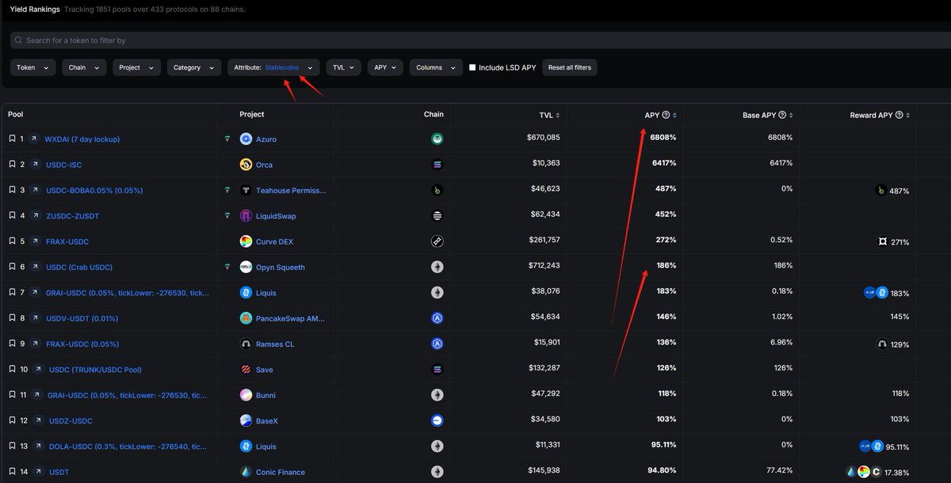Open the USDC-BOBA0.05% (0.05%) pool link
Viewport: 951px width, 483px height.
coord(94,190)
